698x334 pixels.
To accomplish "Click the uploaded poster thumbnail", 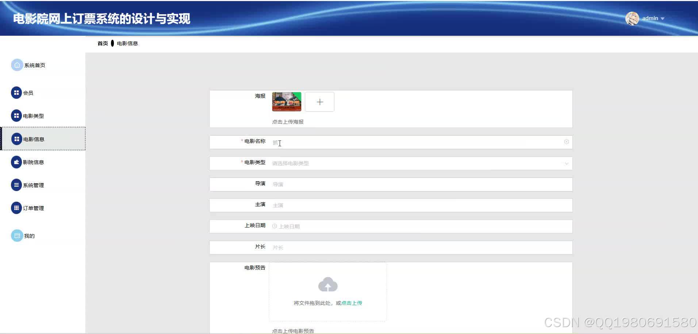I will [x=287, y=101].
